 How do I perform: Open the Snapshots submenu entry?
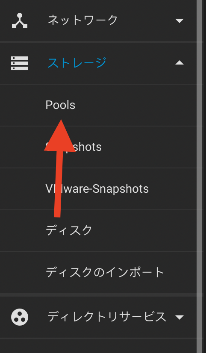[73, 147]
